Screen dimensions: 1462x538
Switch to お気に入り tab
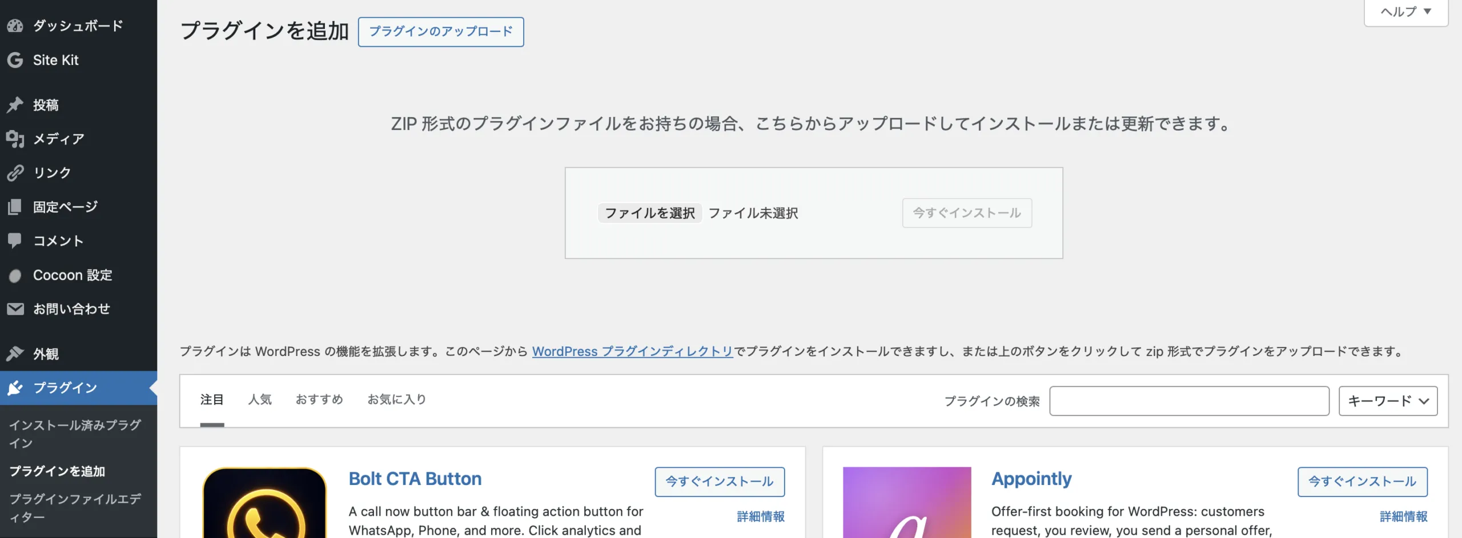coord(397,400)
